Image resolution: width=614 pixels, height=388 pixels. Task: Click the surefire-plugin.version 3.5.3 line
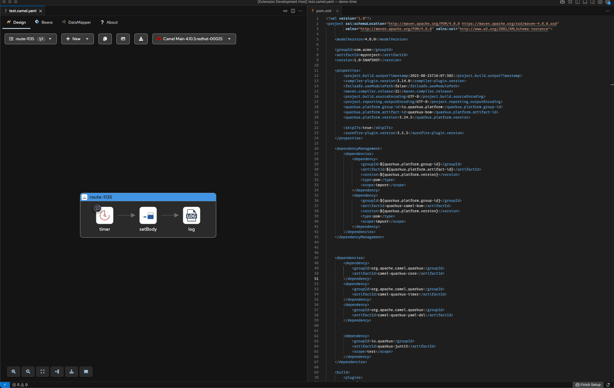click(x=404, y=133)
